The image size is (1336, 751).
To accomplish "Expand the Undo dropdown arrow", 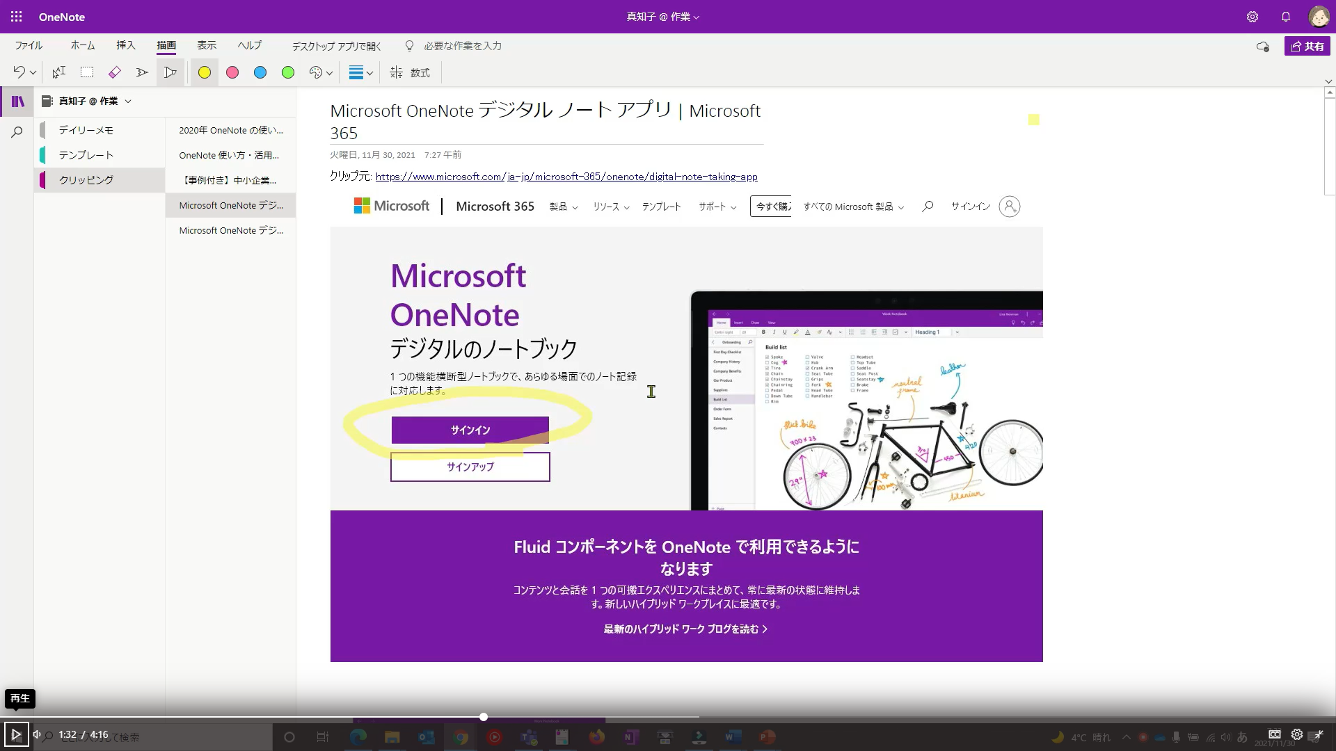I will pos(33,73).
